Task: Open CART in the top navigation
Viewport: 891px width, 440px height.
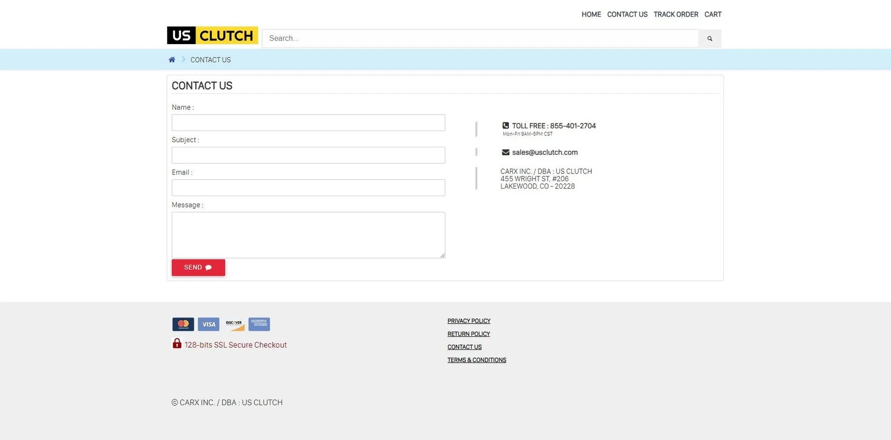Action: 713,15
